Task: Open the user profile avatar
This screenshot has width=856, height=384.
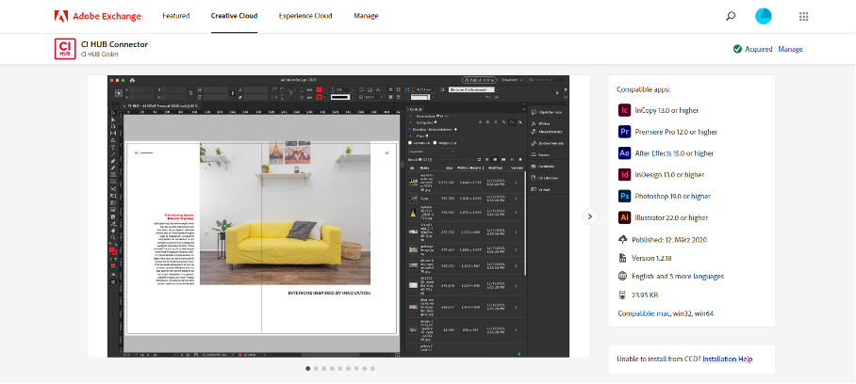Action: pyautogui.click(x=764, y=16)
